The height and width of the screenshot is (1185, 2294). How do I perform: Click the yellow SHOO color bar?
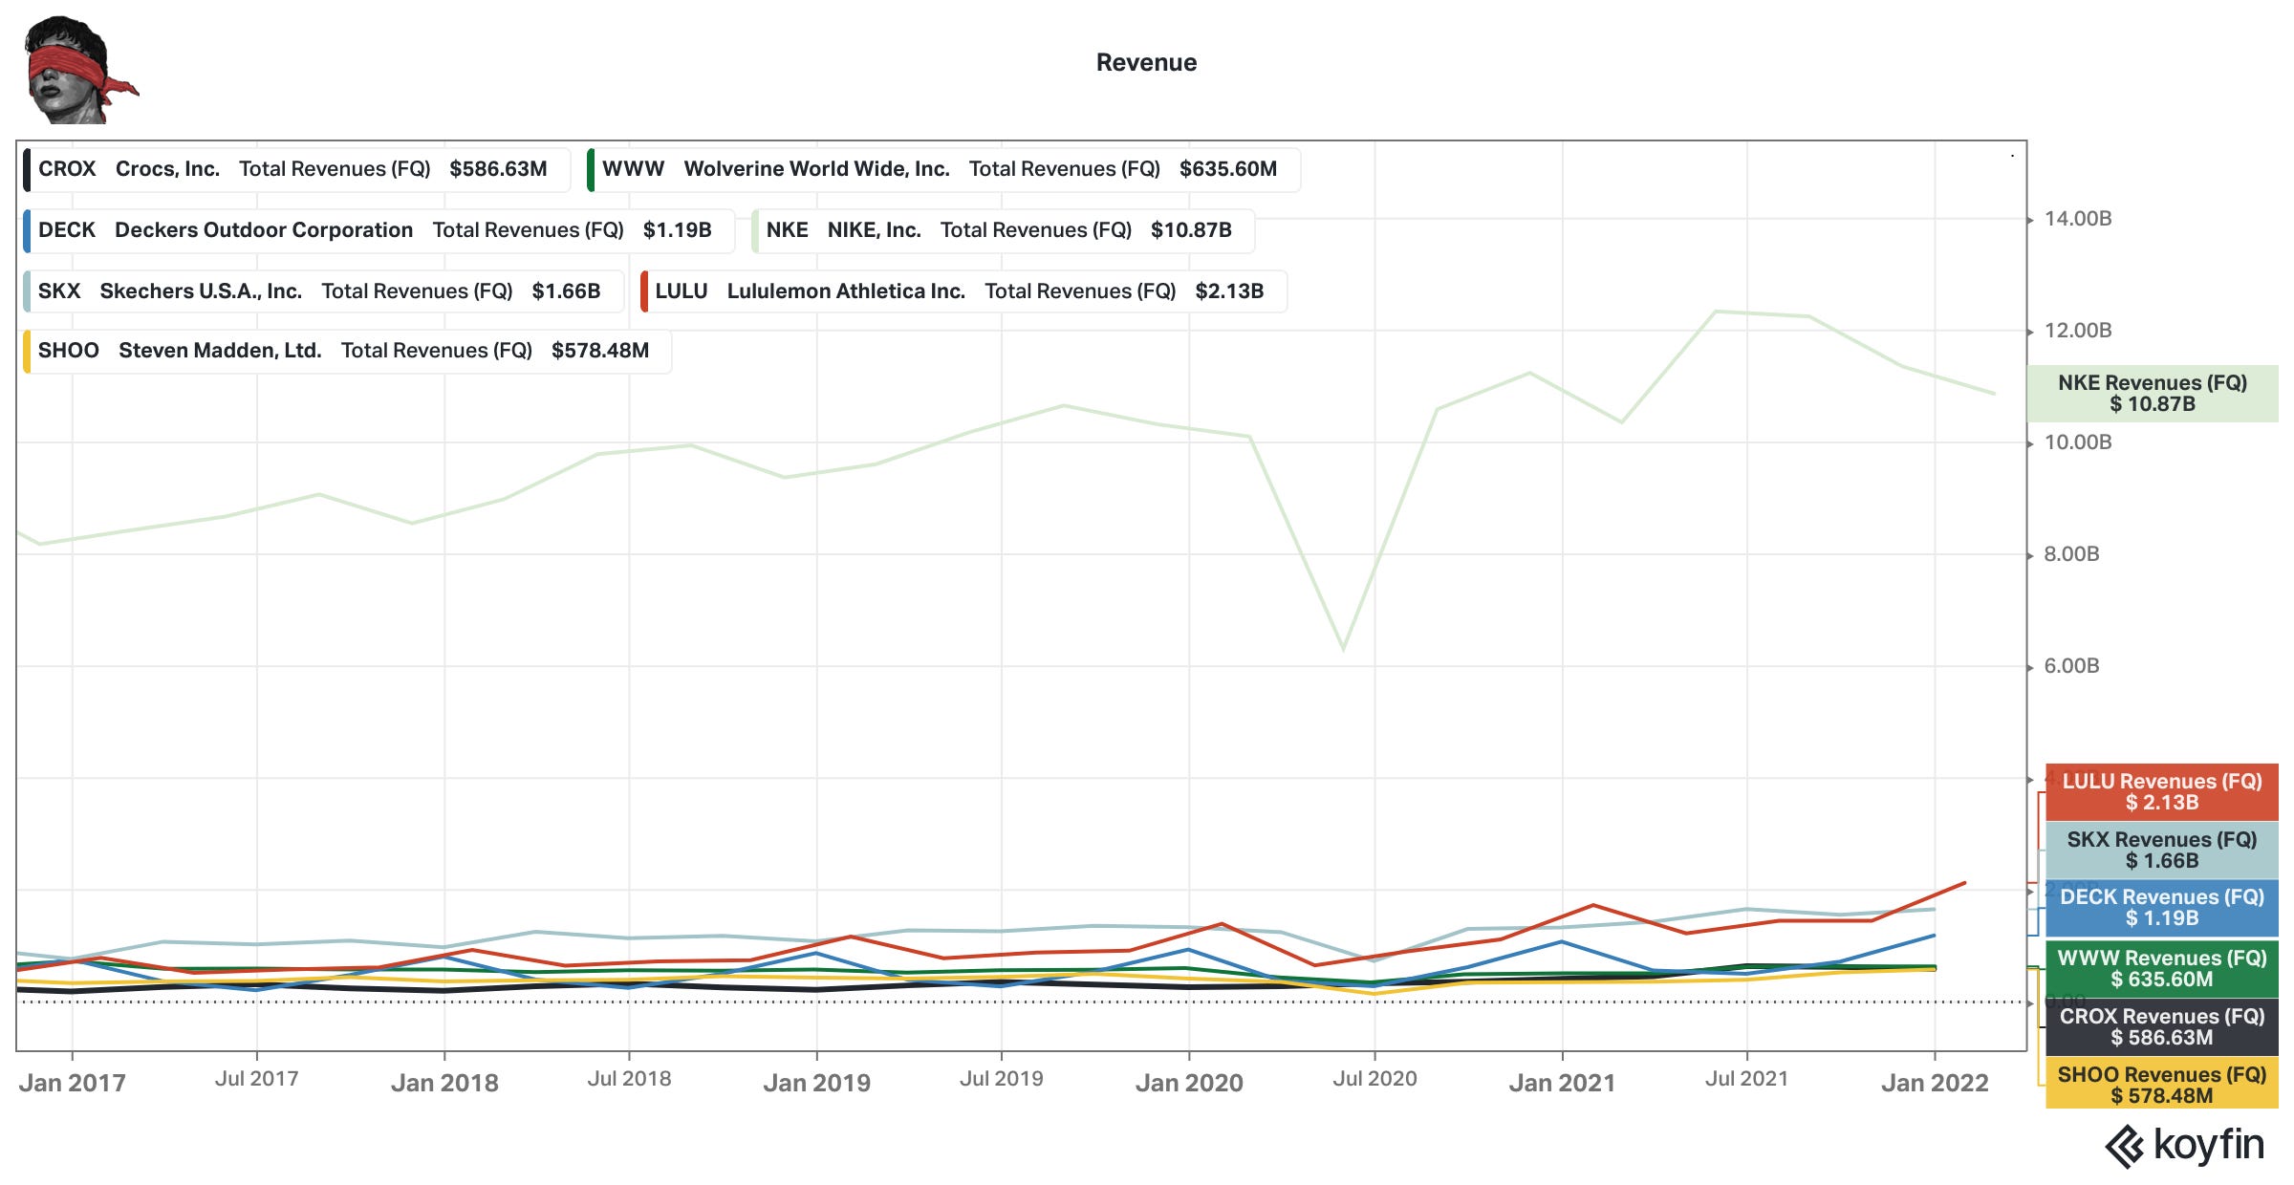(27, 351)
